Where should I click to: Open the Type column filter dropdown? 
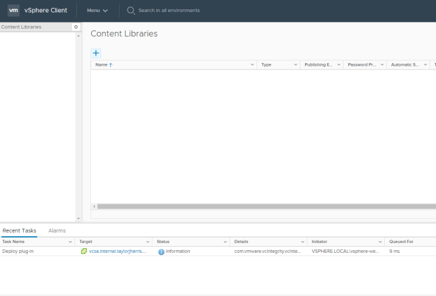(x=295, y=65)
